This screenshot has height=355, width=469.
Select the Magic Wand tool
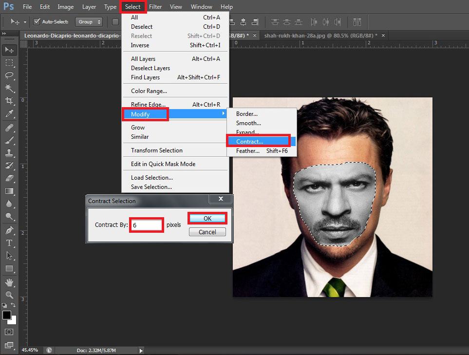pos(9,88)
